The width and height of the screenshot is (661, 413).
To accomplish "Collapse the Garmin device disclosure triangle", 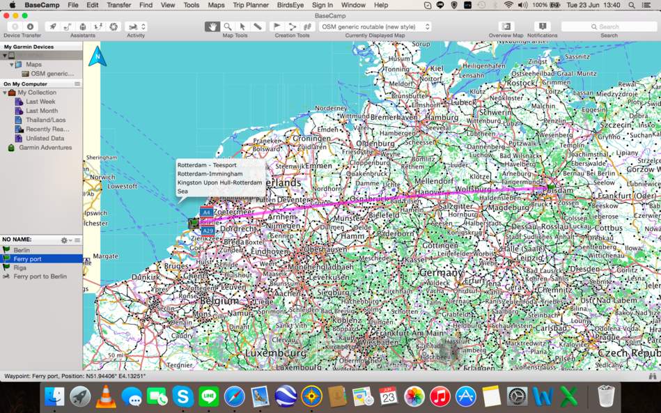I will tap(5, 56).
